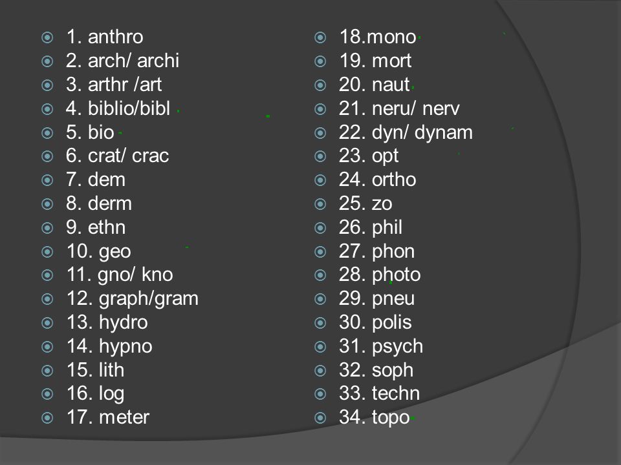This screenshot has height=465, width=621.
Task: Click on the 21. neru/ nerv item
Action: (399, 108)
